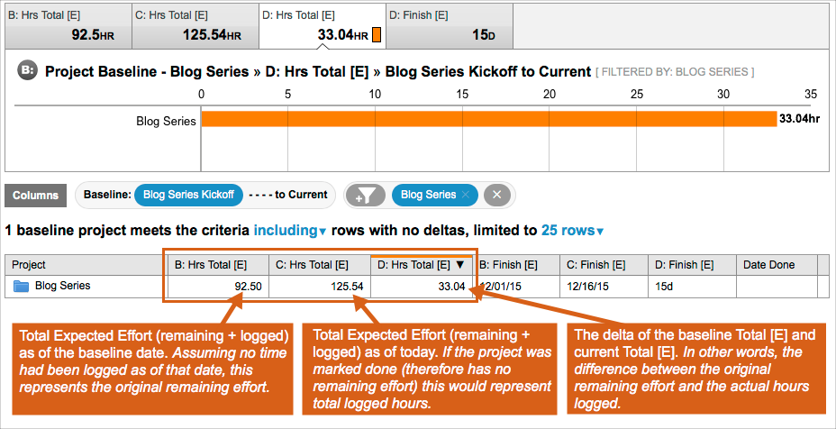This screenshot has height=429, width=836.
Task: Click the Blog Series folder icon
Action: tap(22, 287)
